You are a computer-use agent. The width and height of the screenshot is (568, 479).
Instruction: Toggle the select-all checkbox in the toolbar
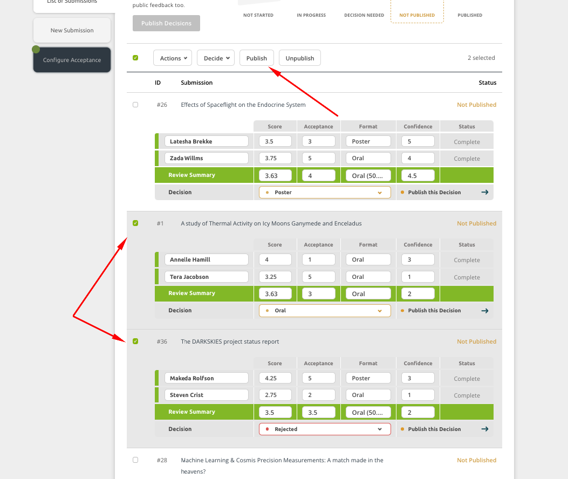135,58
